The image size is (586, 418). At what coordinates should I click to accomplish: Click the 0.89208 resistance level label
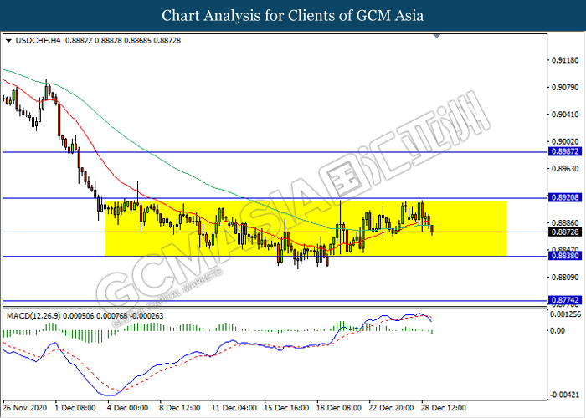tap(565, 197)
